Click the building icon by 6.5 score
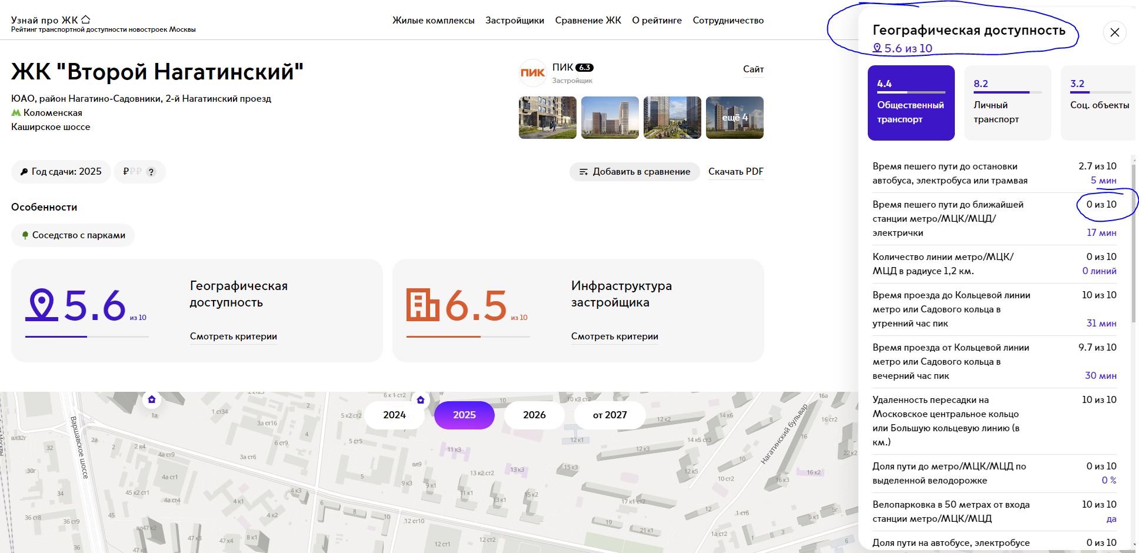The image size is (1139, 553). 422,305
